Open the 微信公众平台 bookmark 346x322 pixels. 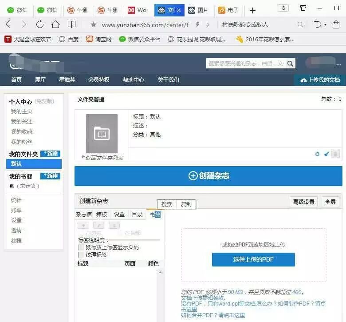coord(139,40)
